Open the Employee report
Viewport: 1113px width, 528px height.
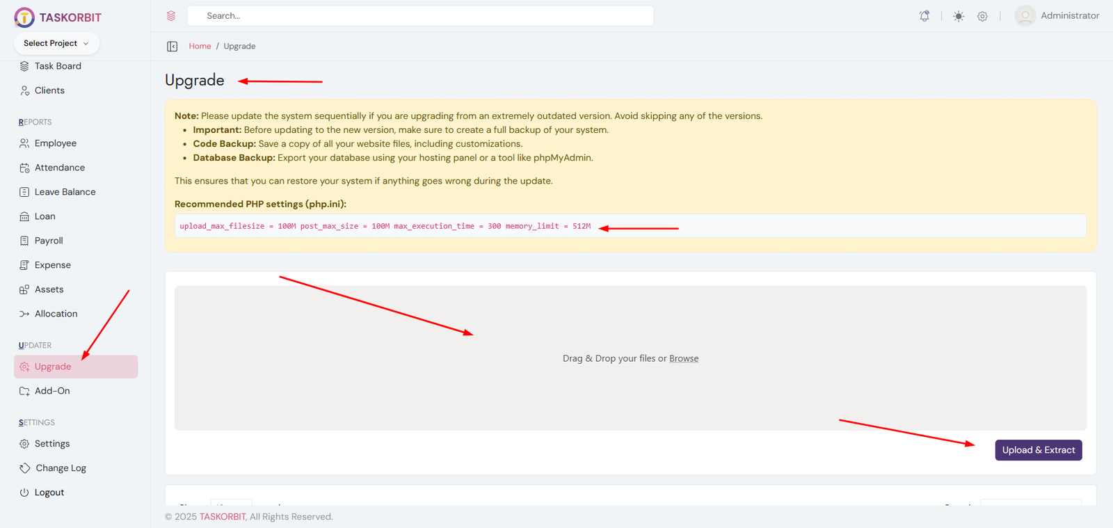56,143
